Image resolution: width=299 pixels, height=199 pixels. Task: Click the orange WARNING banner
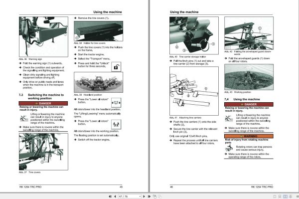tap(249, 136)
